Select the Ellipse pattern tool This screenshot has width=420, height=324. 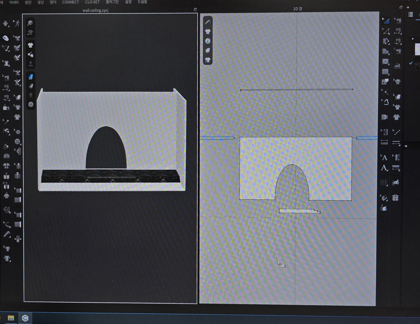[385, 62]
